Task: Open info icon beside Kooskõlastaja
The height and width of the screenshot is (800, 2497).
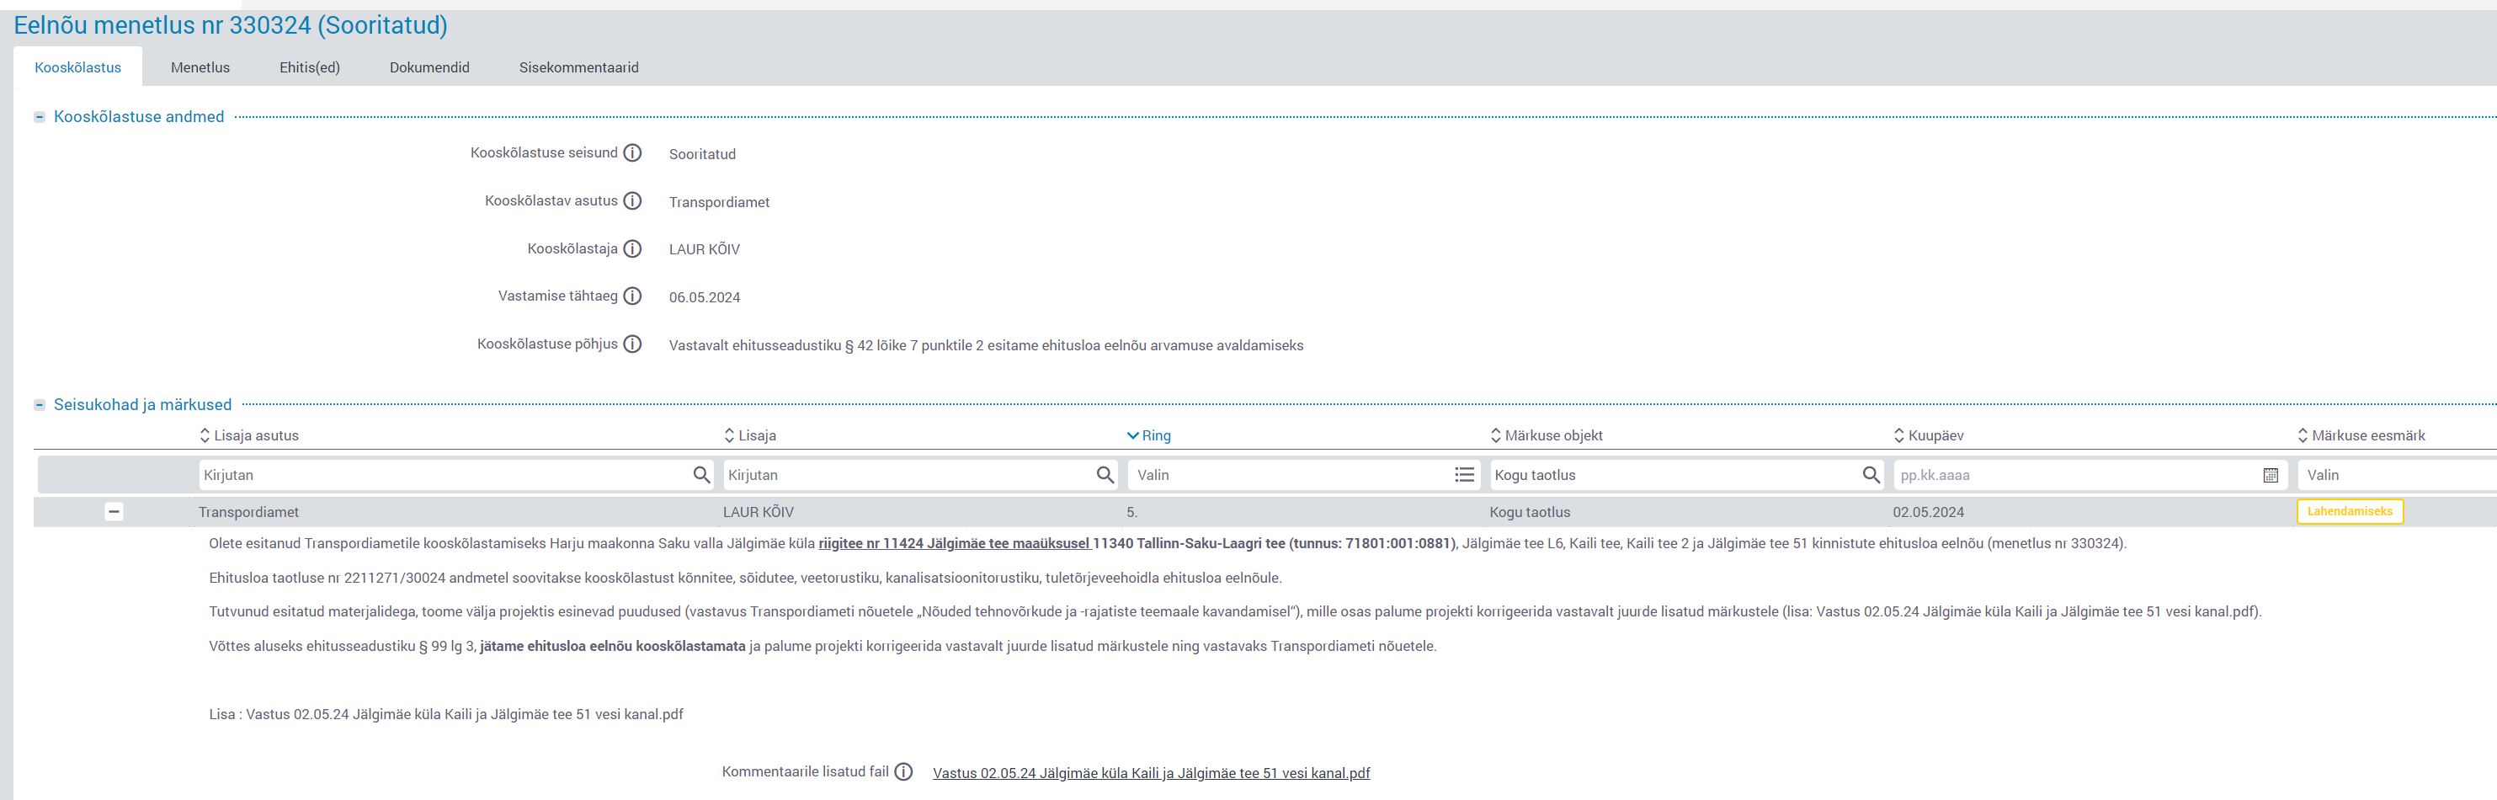Action: [632, 249]
